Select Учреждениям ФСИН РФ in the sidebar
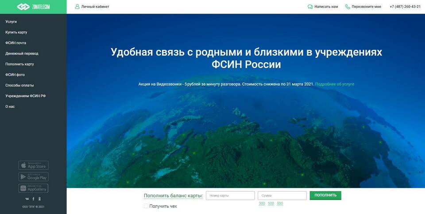 tap(26, 96)
